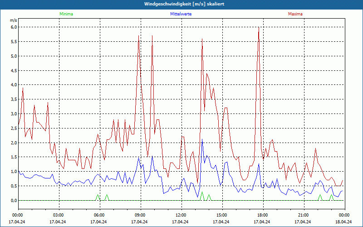Image resolution: width=363 pixels, height=227 pixels.
Task: Click the 09:00 time axis label
Action: 140,215
